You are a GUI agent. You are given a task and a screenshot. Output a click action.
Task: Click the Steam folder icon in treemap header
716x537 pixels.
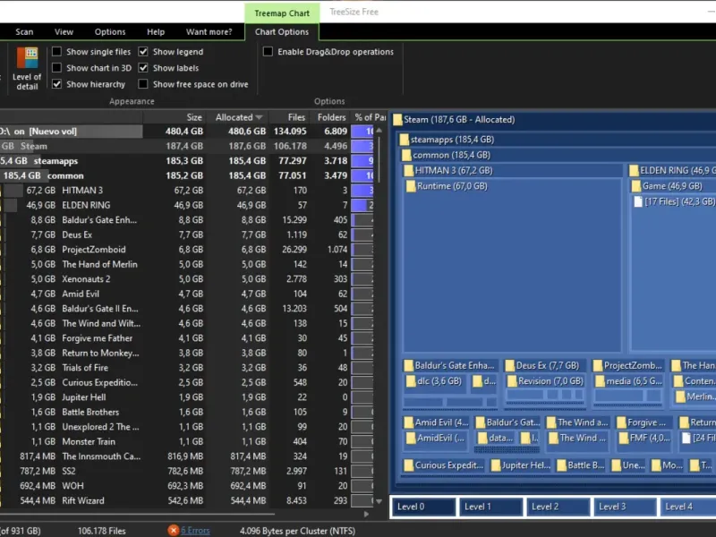(397, 120)
